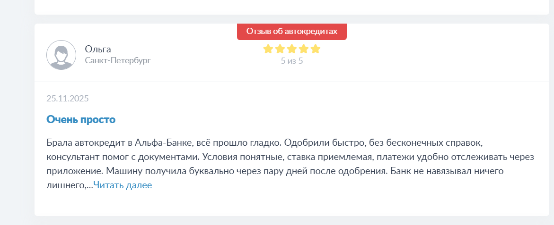Click the user avatar icon for Ольга
The width and height of the screenshot is (554, 225).
point(61,55)
